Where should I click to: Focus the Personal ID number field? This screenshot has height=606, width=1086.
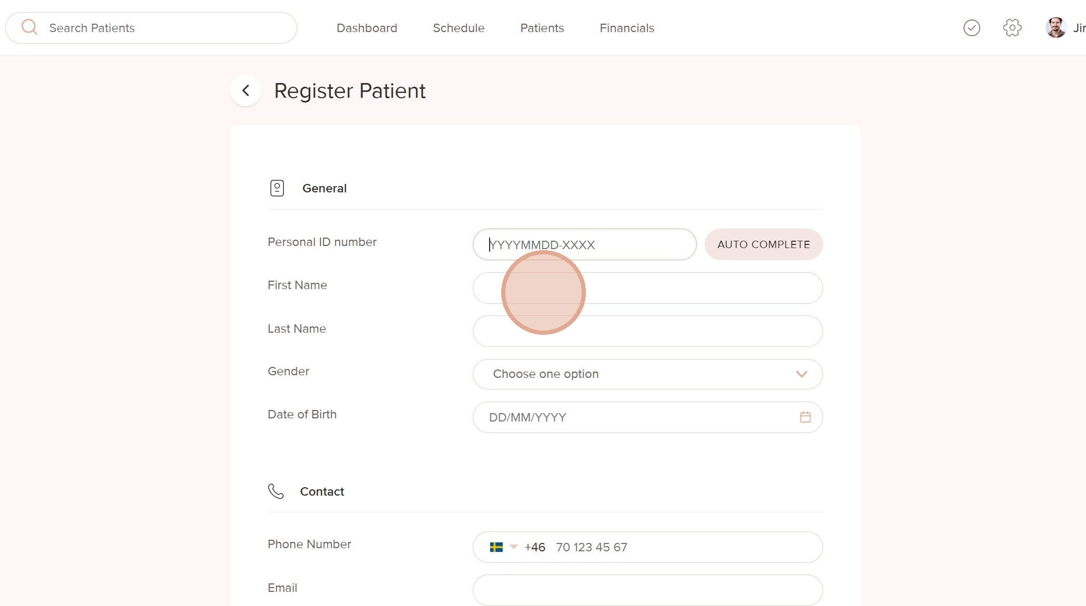(584, 244)
